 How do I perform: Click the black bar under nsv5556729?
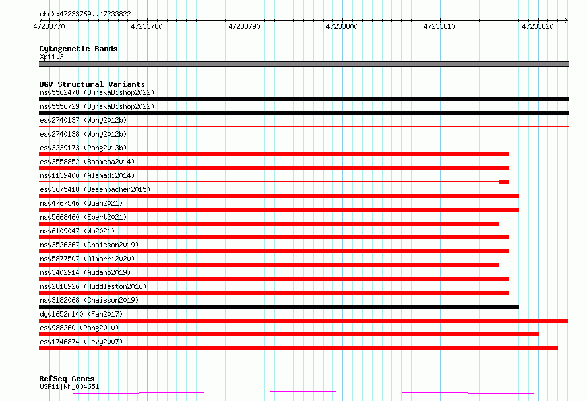pos(303,113)
